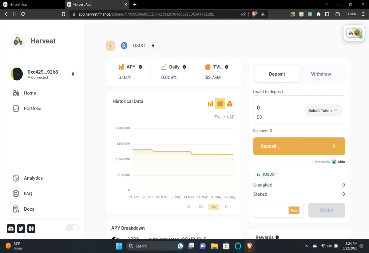Bookmark this page
This screenshot has width=369, height=253.
coord(63,14)
